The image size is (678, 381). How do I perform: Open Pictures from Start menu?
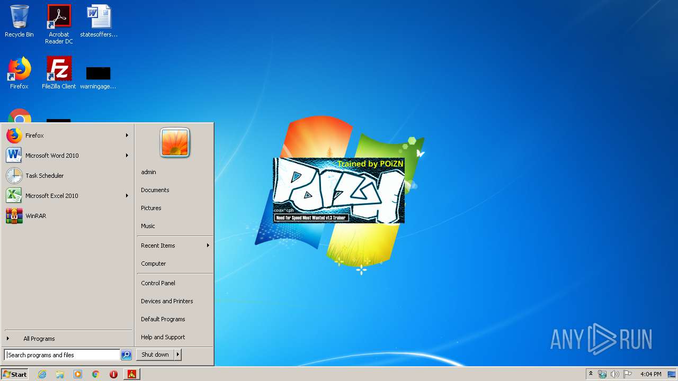tap(151, 208)
